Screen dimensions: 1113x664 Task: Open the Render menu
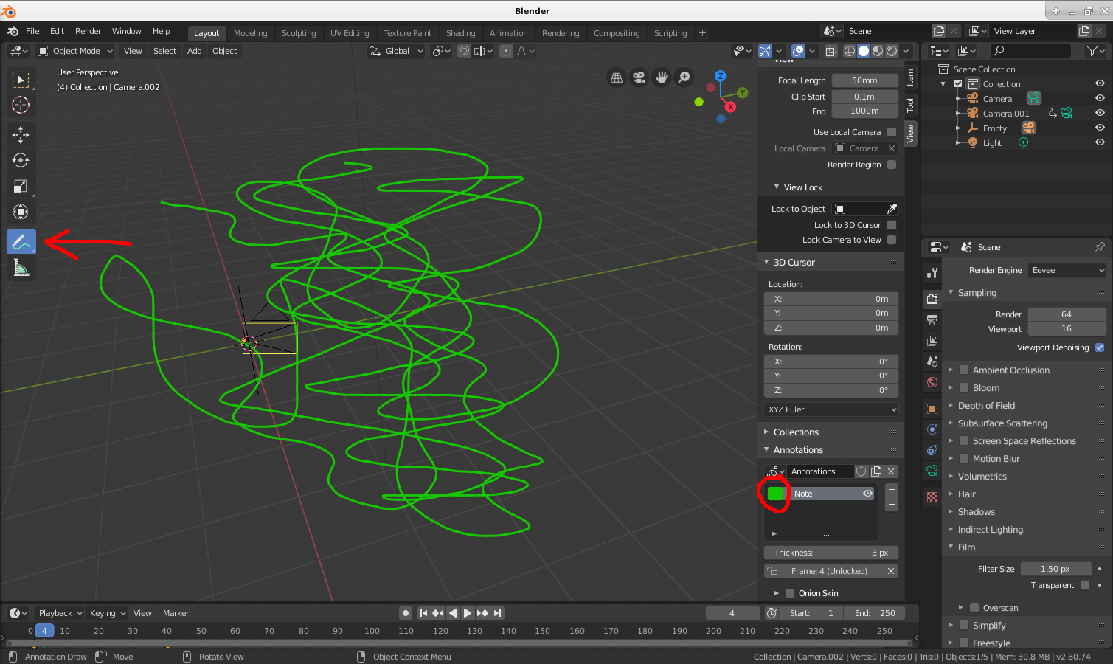pyautogui.click(x=88, y=31)
